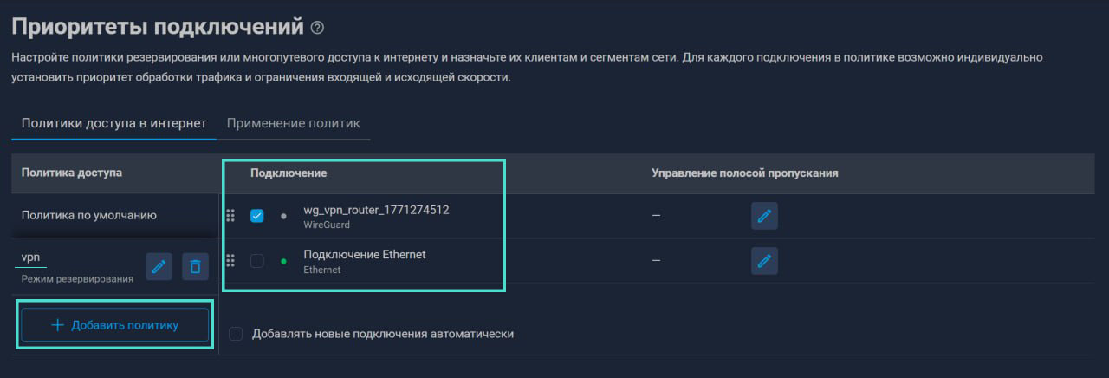Edit bandwidth settings for wg_vpn_router
Viewport: 1109px width, 378px height.
coord(764,216)
